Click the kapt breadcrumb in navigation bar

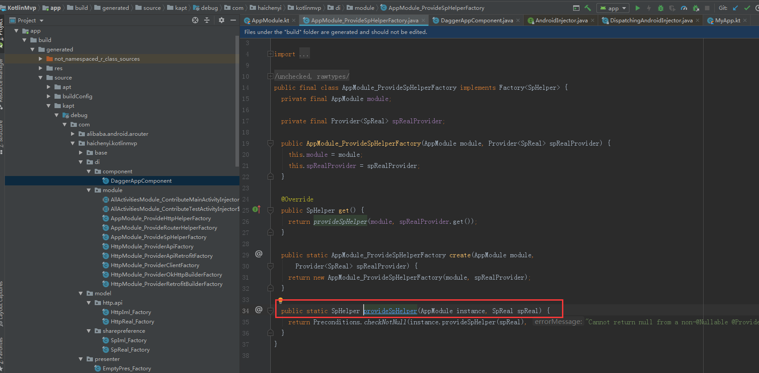[181, 8]
